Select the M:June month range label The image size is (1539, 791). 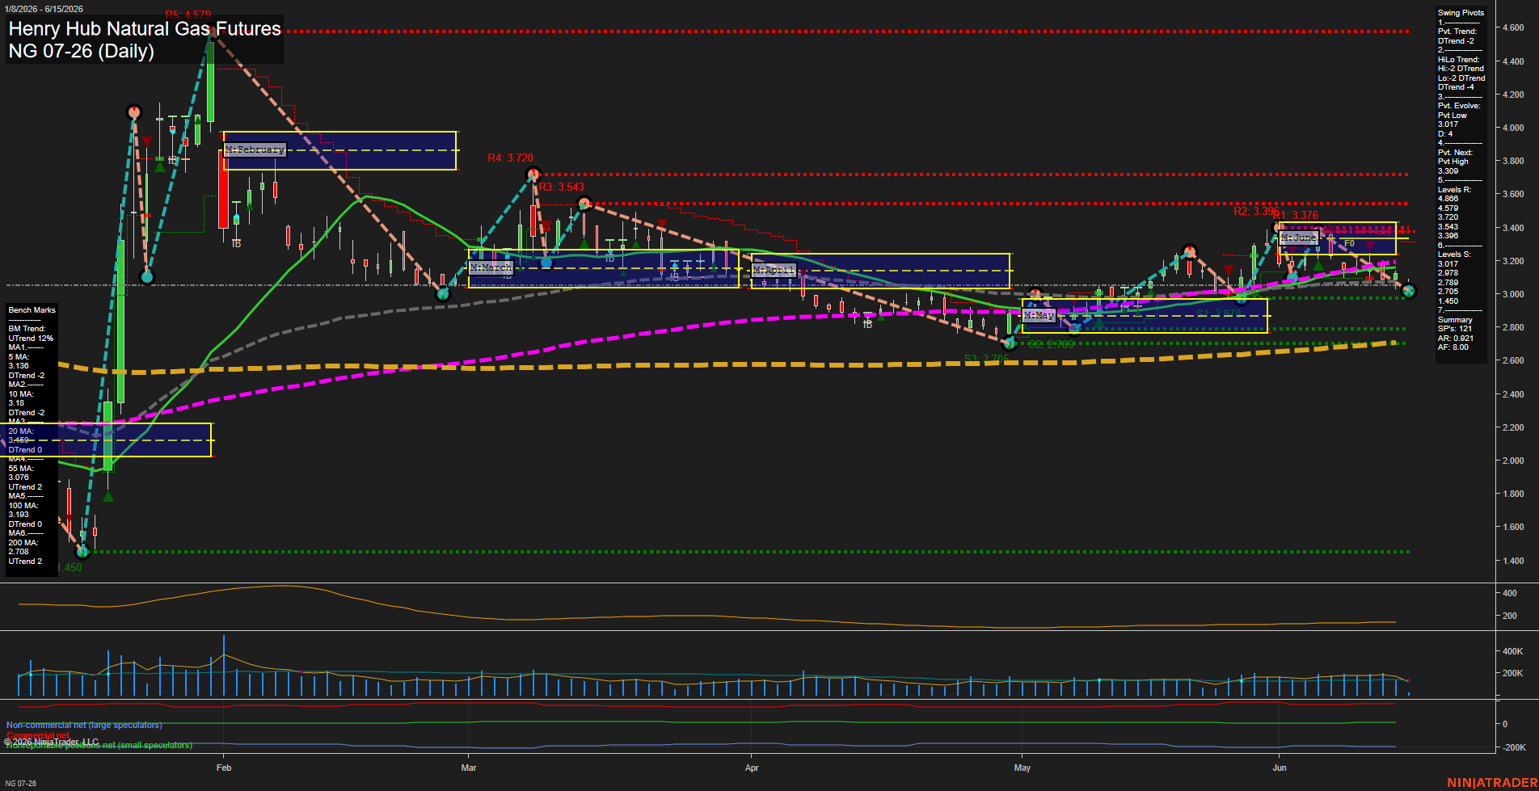click(1298, 238)
